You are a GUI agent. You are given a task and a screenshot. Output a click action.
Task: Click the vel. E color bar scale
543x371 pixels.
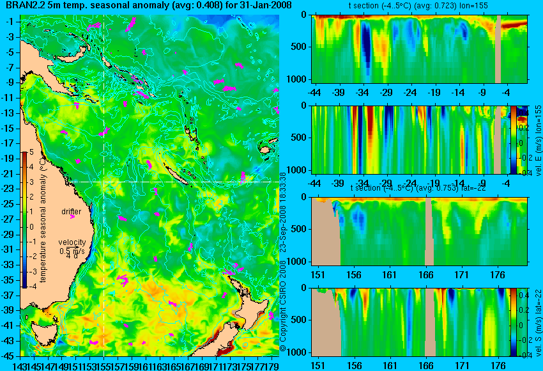pos(513,139)
